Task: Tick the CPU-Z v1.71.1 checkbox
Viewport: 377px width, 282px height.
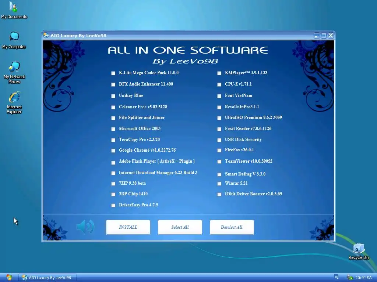Action: (219, 84)
